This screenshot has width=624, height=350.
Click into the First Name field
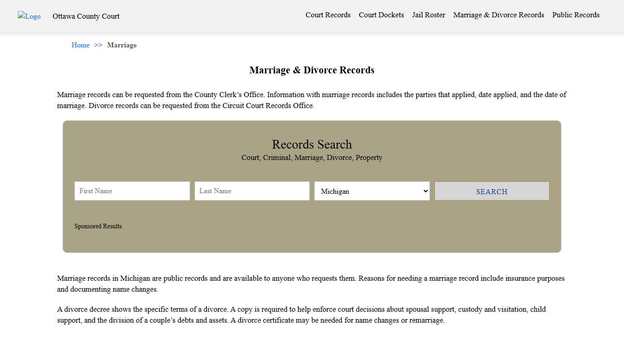[132, 191]
